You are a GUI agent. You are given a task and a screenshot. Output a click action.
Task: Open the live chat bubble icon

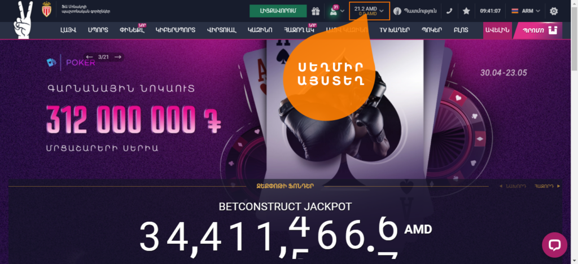(554, 245)
